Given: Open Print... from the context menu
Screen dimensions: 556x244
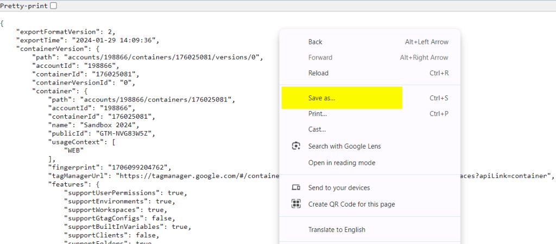Looking at the screenshot, I should point(318,114).
